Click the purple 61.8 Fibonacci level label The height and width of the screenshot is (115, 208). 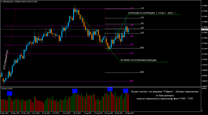coord(132,53)
